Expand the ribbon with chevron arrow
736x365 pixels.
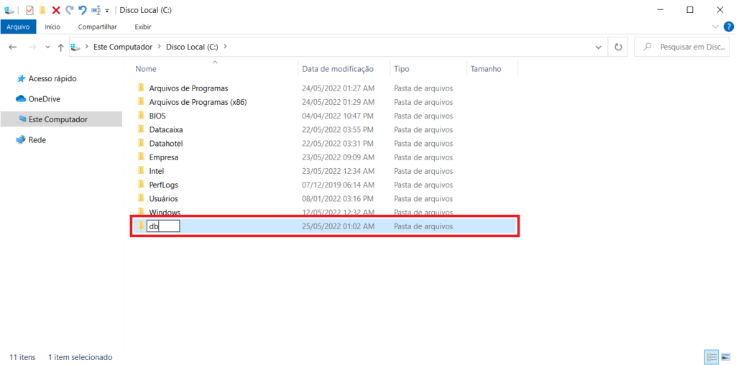pyautogui.click(x=715, y=27)
